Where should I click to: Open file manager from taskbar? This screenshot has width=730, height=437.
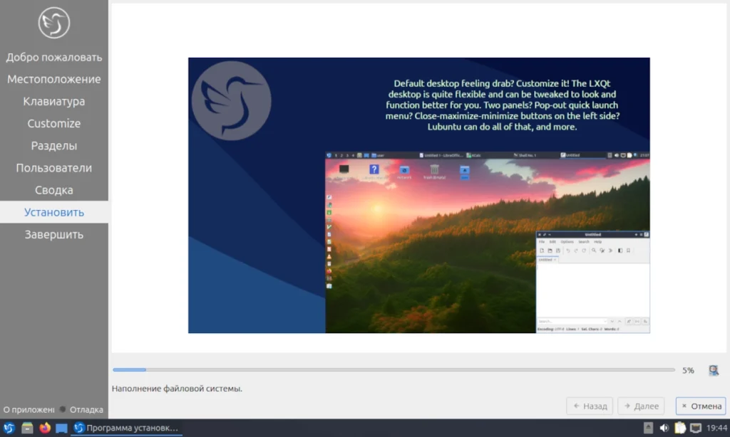[x=27, y=428]
